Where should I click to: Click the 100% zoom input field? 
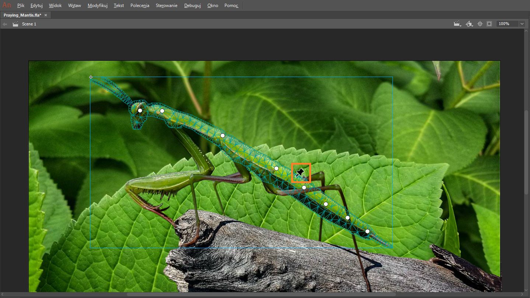coord(506,24)
